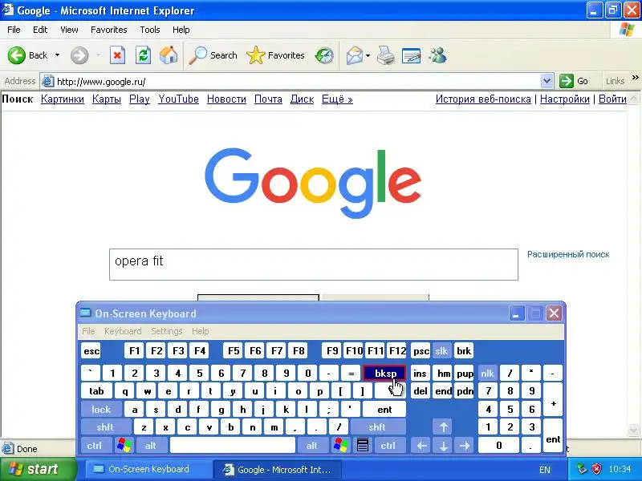Click the EN language indicator
The height and width of the screenshot is (481, 642).
coord(545,470)
